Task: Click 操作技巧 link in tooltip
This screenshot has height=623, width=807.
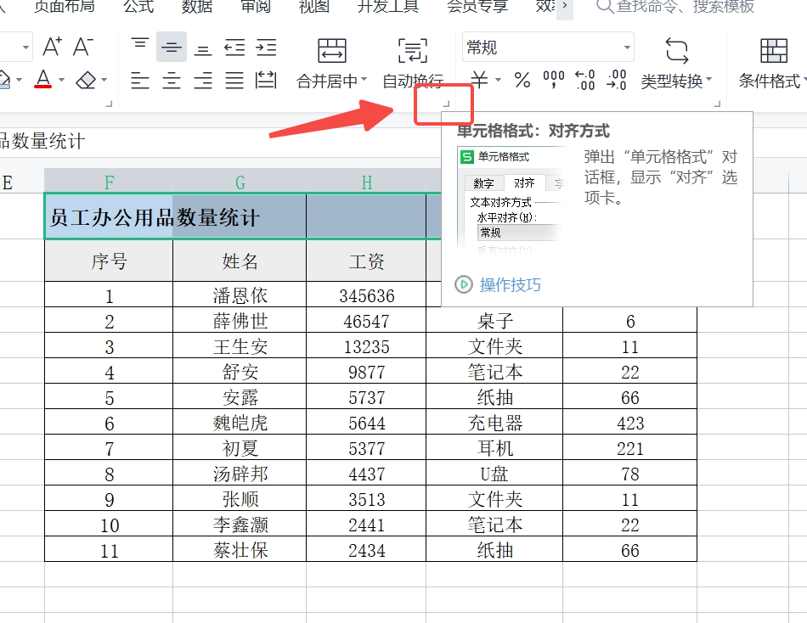Action: click(510, 284)
